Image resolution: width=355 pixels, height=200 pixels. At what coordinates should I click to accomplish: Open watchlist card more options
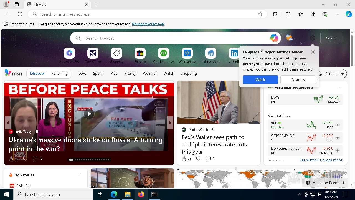tap(338, 87)
